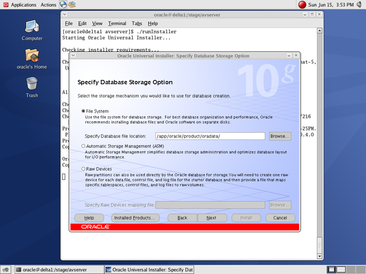Click the terminal vertical scrollbar thumb

coord(320,245)
